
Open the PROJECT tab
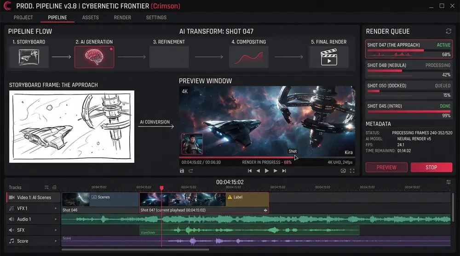coord(23,17)
